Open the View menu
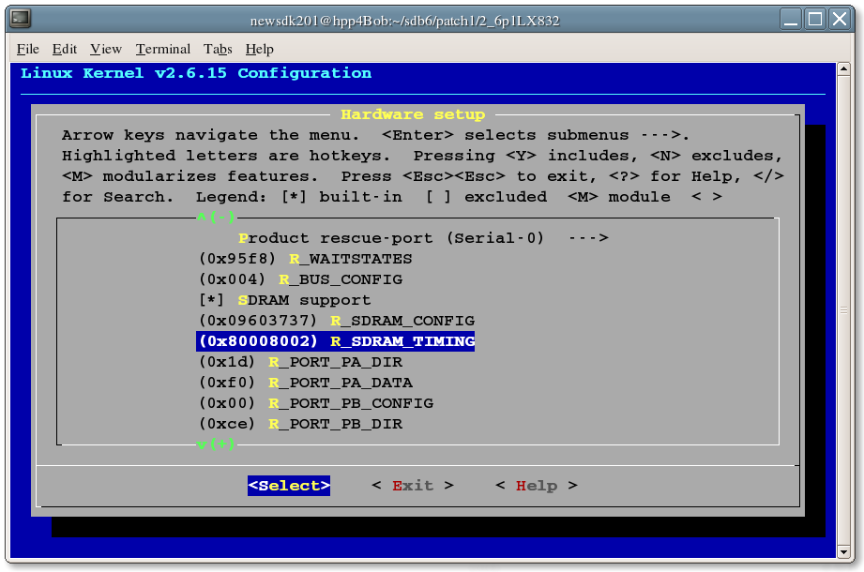The image size is (864, 572). (106, 49)
